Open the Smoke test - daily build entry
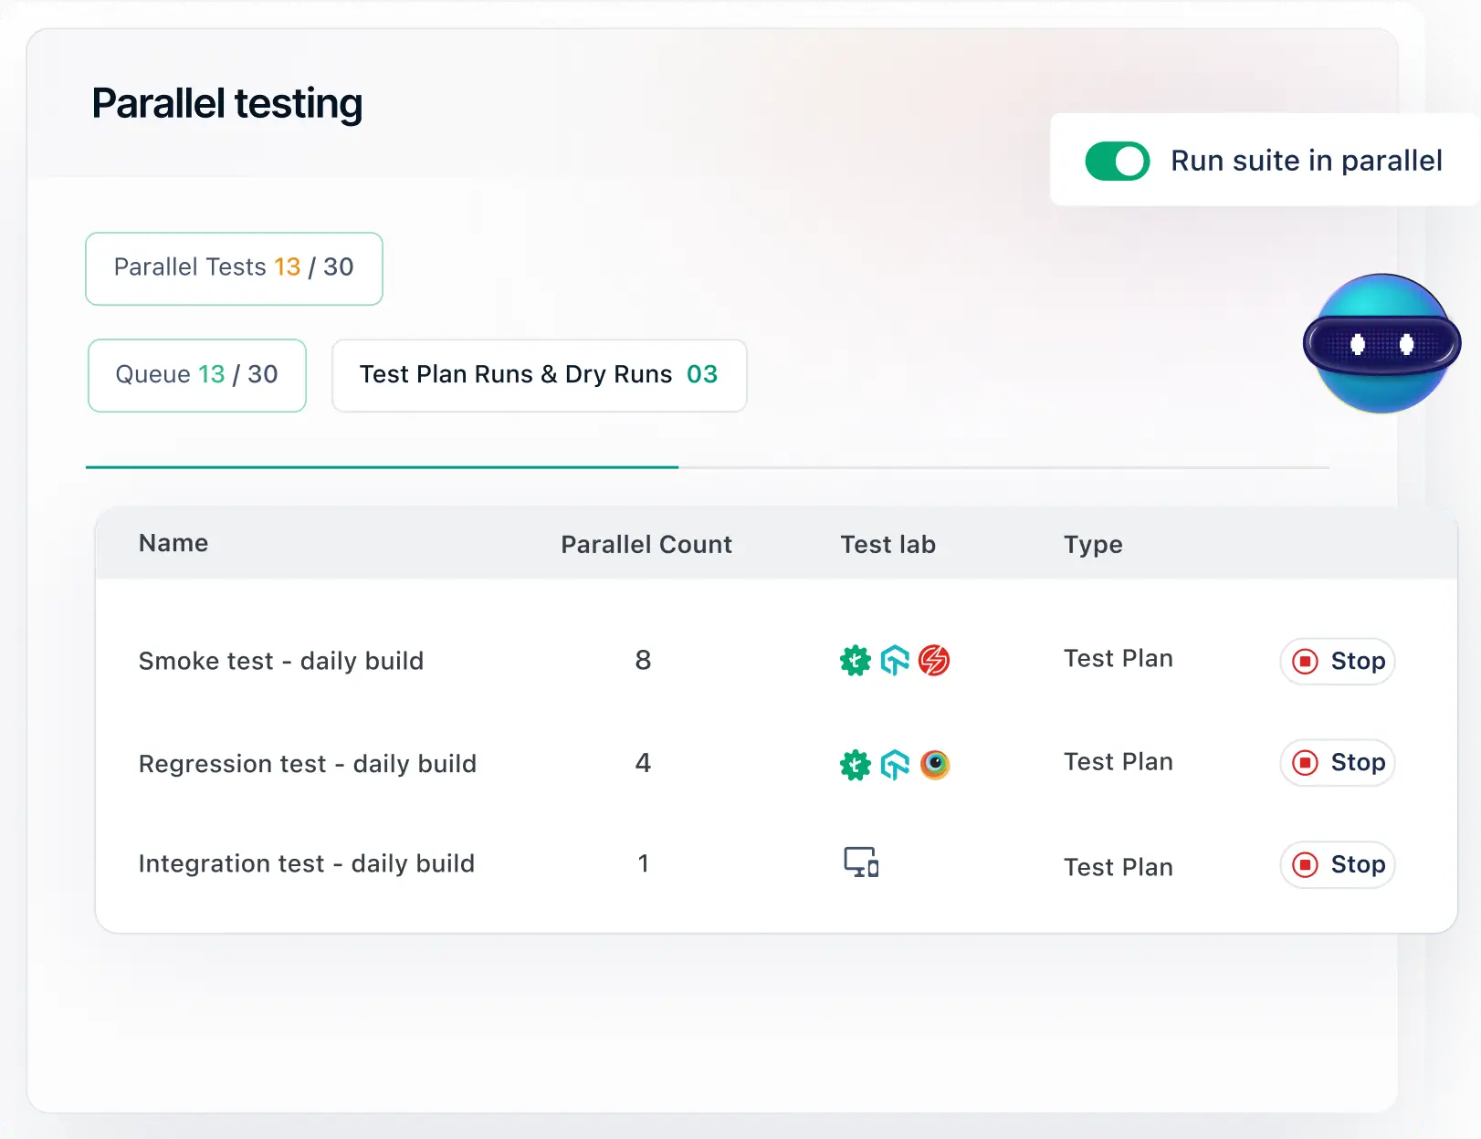Viewport: 1481px width, 1139px height. (x=280, y=661)
